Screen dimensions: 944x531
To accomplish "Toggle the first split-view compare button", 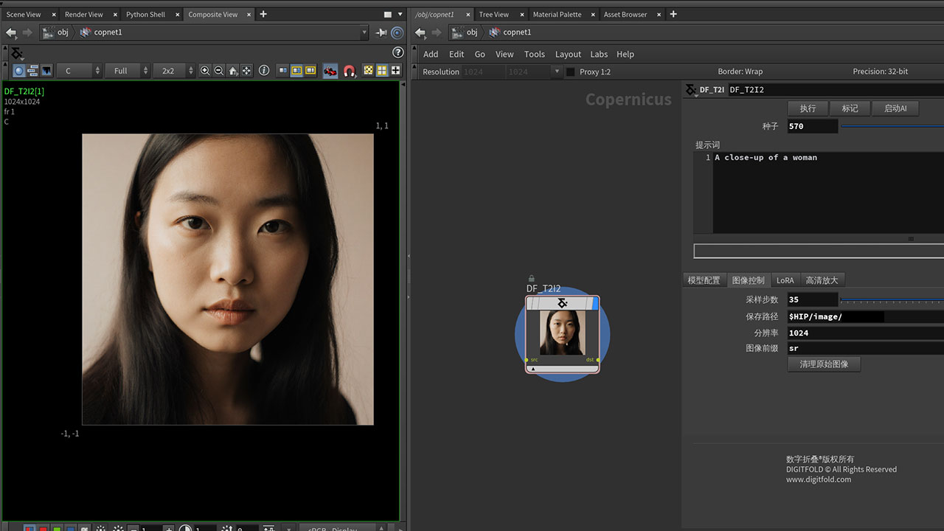I will (282, 71).
